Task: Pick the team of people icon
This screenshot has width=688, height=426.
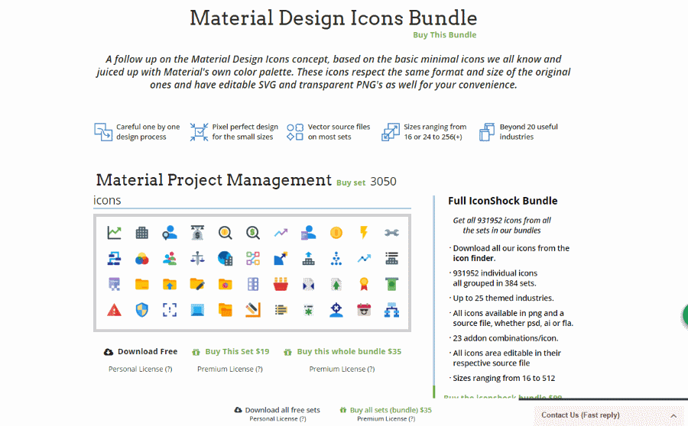Action: click(170, 259)
